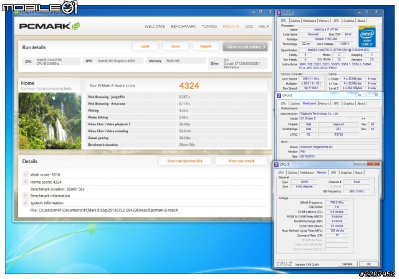The width and height of the screenshot is (399, 279).
Task: Select the RESULTS tab
Action: coord(231,26)
